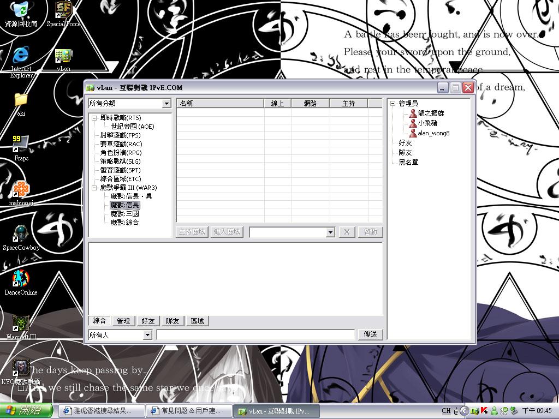Image resolution: width=559 pixels, height=419 pixels.
Task: Switch to the 區域 chat tab
Action: coord(197,321)
